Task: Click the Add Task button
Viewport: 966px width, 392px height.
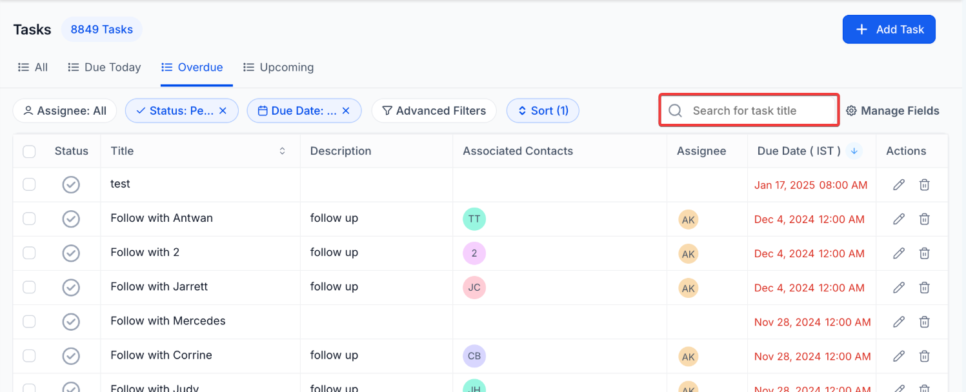Action: click(x=889, y=30)
